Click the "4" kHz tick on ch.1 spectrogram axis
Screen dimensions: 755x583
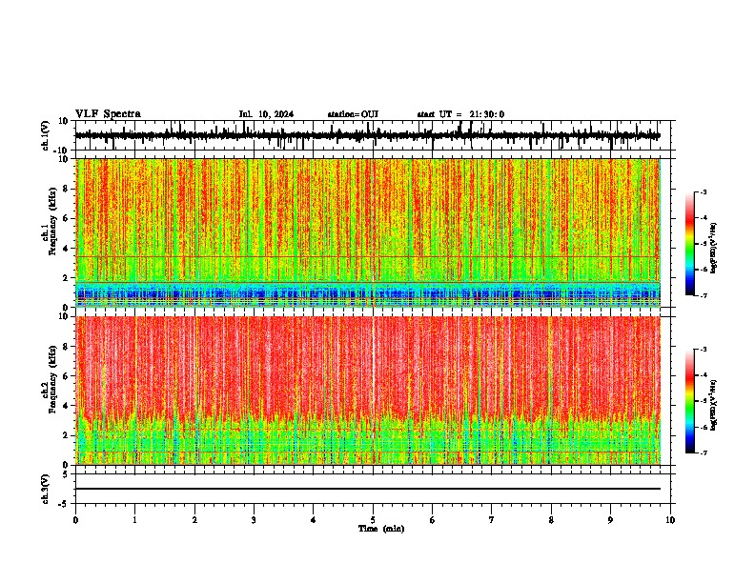[x=66, y=249]
